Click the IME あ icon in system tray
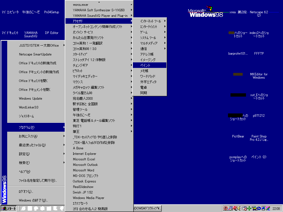The width and height of the screenshot is (283, 212). click(x=226, y=208)
